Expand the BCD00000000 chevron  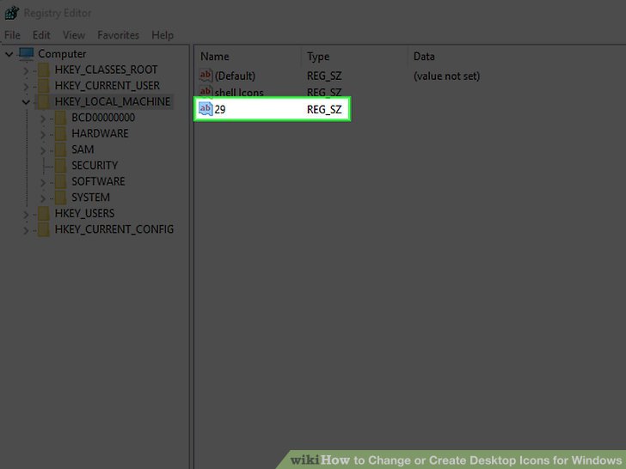click(x=43, y=119)
